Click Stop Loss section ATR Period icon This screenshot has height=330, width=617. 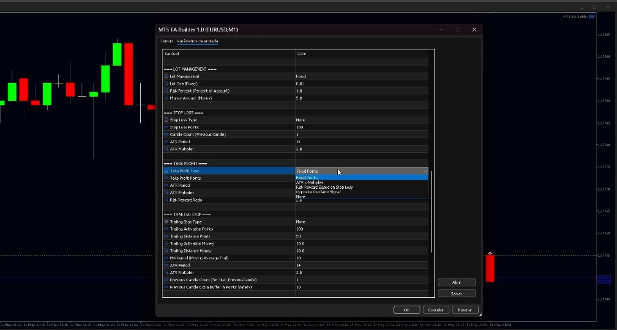pos(166,142)
